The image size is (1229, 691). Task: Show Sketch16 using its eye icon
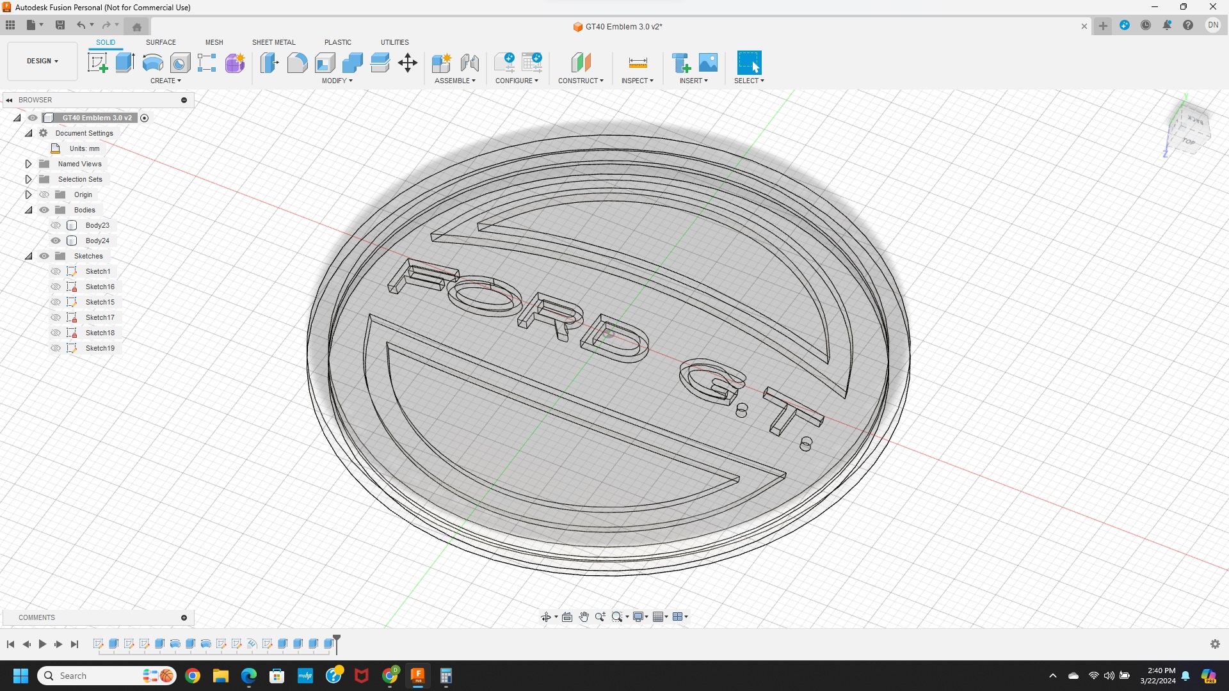(x=56, y=287)
